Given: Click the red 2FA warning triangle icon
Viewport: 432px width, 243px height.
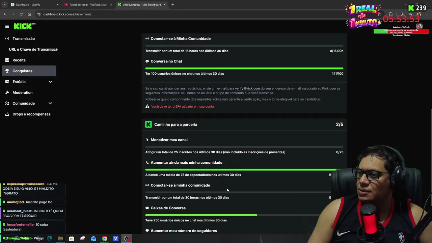Looking at the screenshot, I should click(147, 106).
